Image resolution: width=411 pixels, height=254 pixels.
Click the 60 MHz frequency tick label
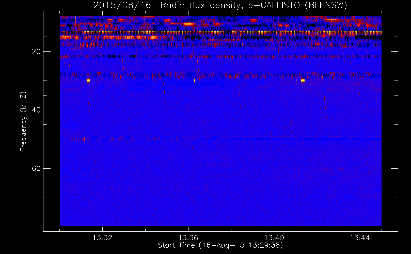click(36, 169)
